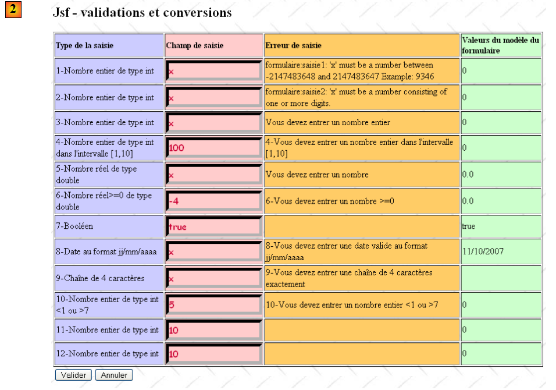Focus the 8-Date au format jj/mm/aaaa input
This screenshot has width=556, height=390.
click(x=213, y=252)
